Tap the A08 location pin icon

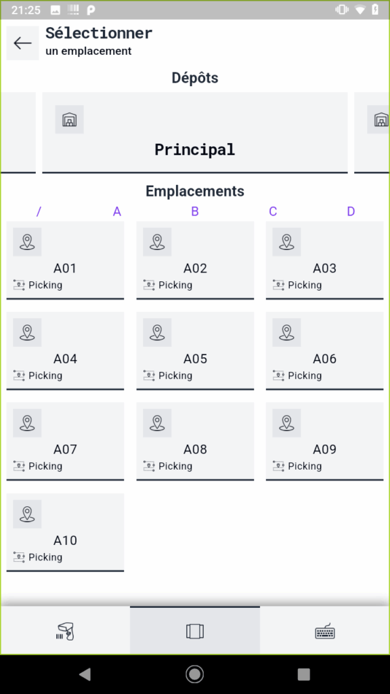coord(157,423)
